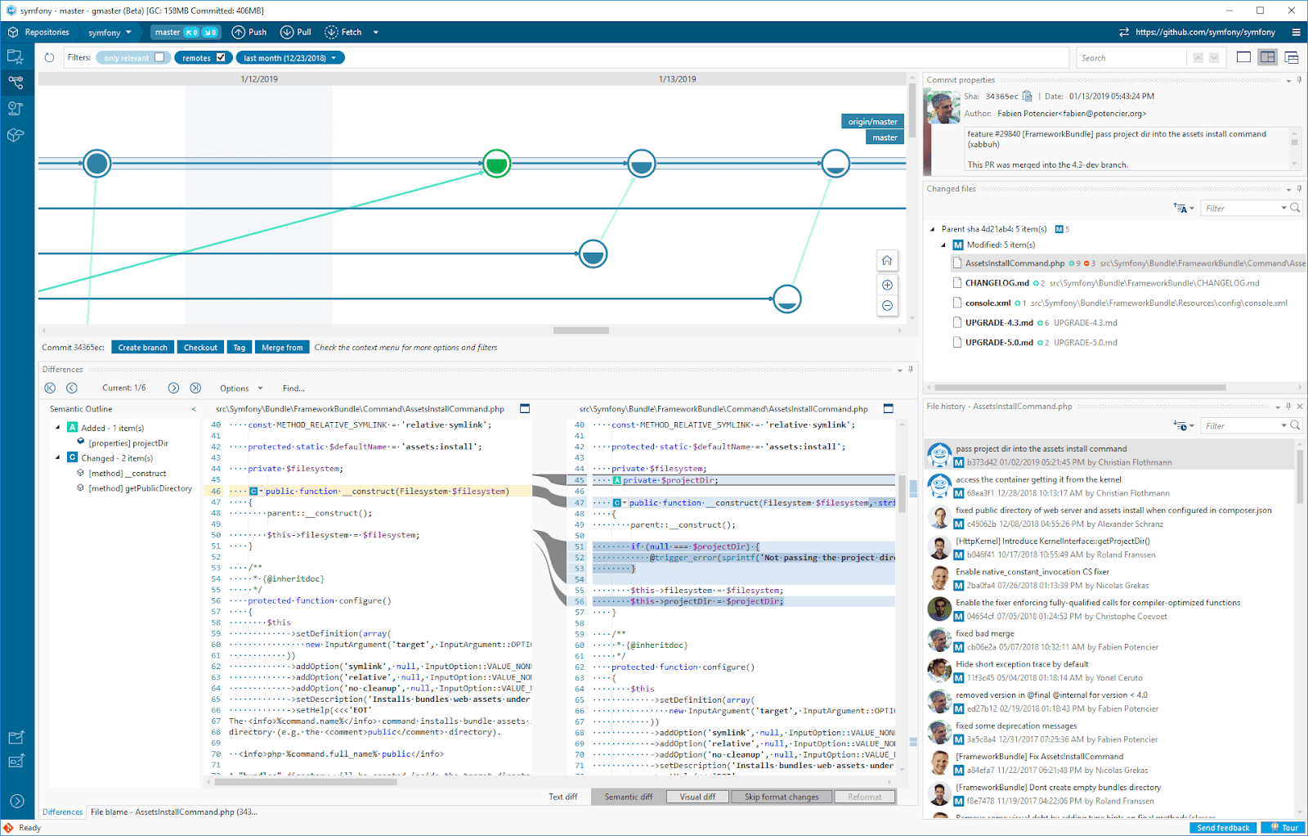Select the third panel layout toggle
Viewport: 1308px width, 836px height.
1292,57
